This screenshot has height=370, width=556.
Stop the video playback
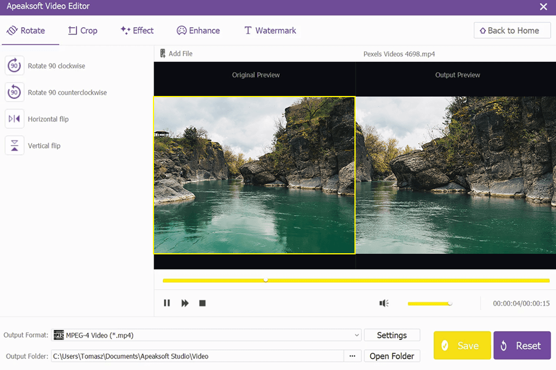(x=202, y=302)
